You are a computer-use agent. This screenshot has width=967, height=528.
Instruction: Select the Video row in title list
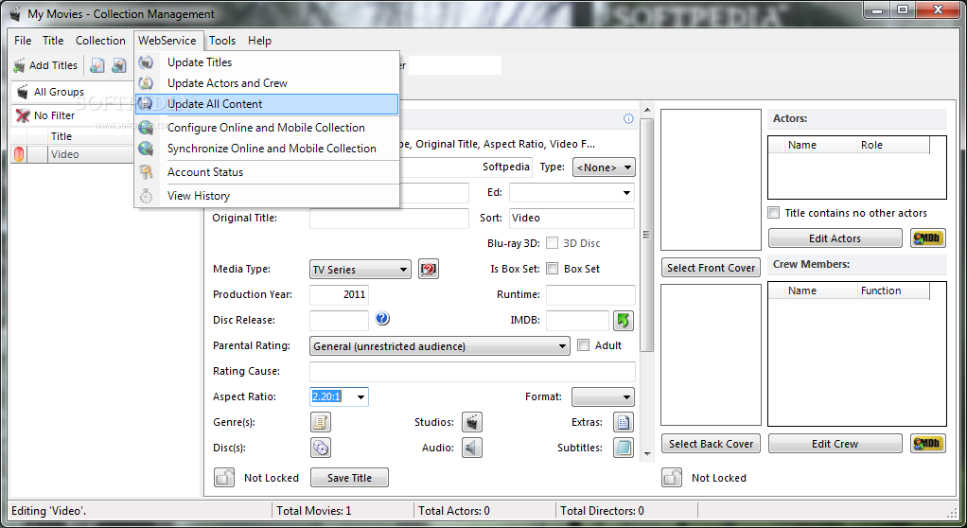73,154
